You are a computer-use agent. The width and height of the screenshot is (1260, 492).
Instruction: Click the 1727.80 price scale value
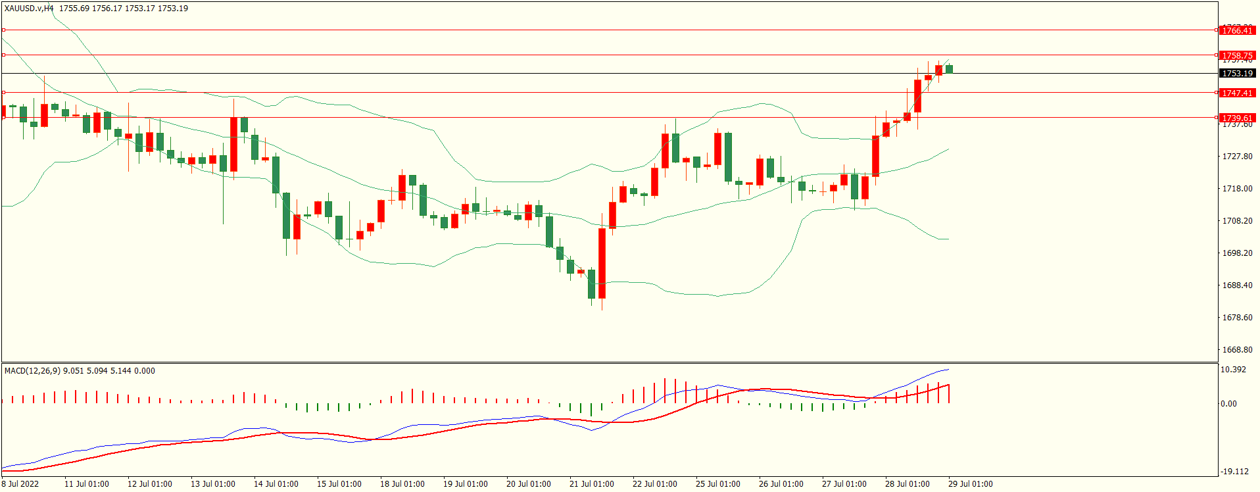click(1237, 157)
